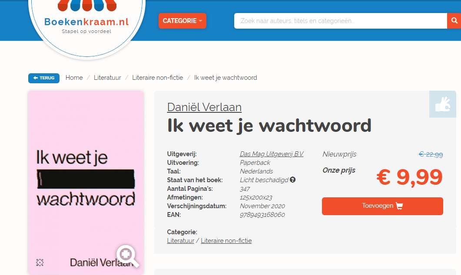Click Literatuur under Categorie
The width and height of the screenshot is (461, 275).
click(x=180, y=241)
